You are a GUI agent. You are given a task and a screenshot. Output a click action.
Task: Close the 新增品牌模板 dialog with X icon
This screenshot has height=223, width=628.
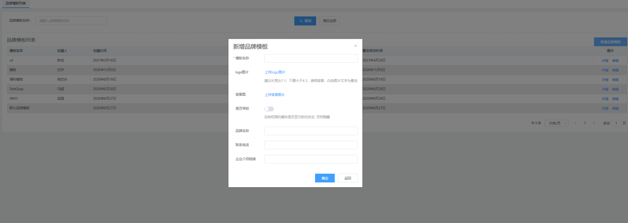click(355, 46)
